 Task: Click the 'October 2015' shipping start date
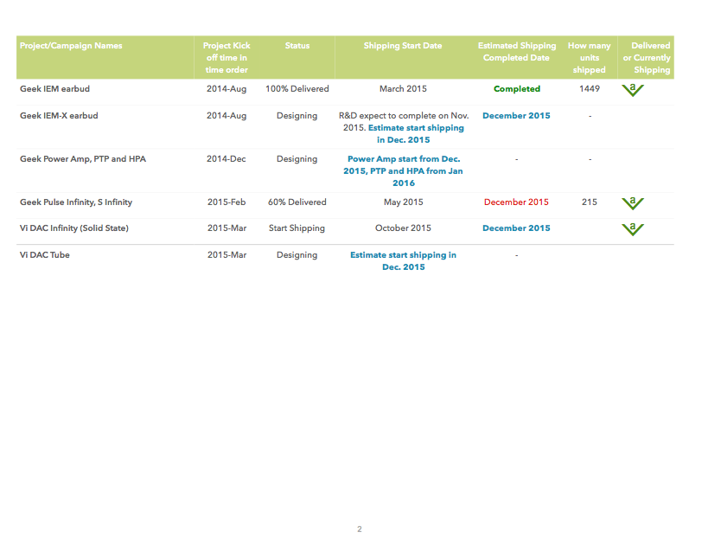click(x=403, y=228)
